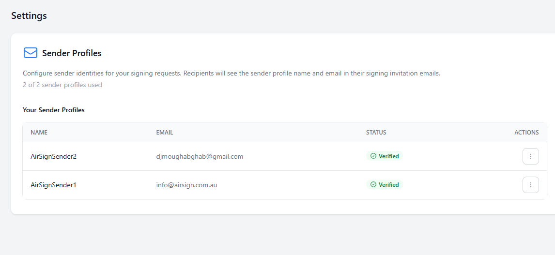This screenshot has width=555, height=255.
Task: Click the Sender Profiles envelope icon
Action: 31,53
